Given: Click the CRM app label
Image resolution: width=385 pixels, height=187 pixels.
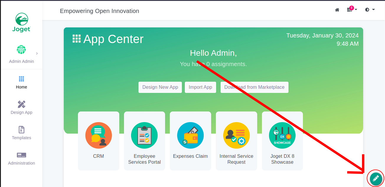Looking at the screenshot, I should [99, 156].
